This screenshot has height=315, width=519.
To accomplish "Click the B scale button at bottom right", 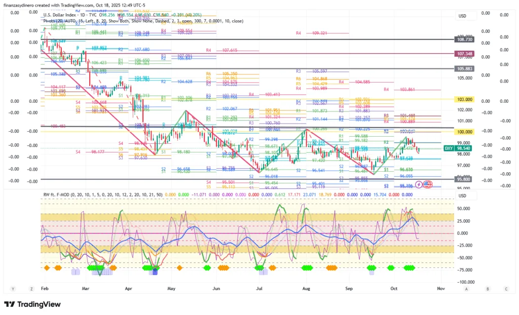I will pos(487,289).
